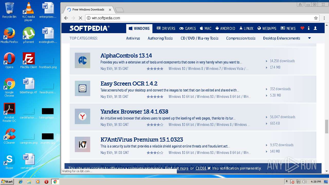Click the volume speaker tray icon
The width and height of the screenshot is (329, 185).
305,182
